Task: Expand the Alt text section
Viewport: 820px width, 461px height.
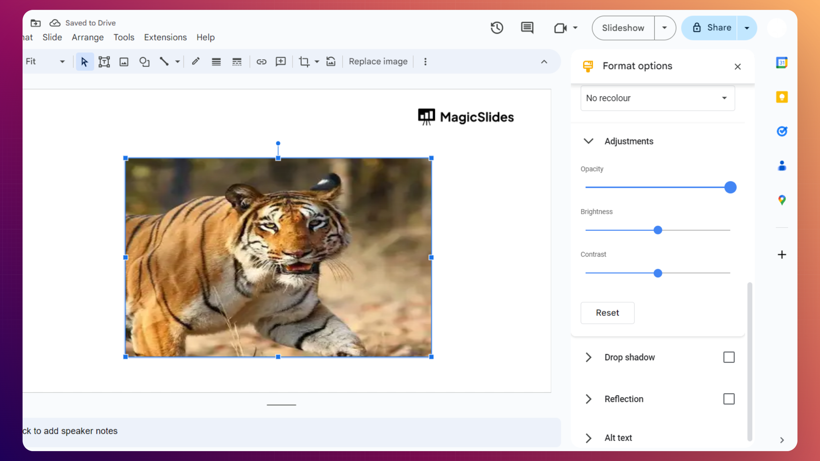Action: pos(588,438)
